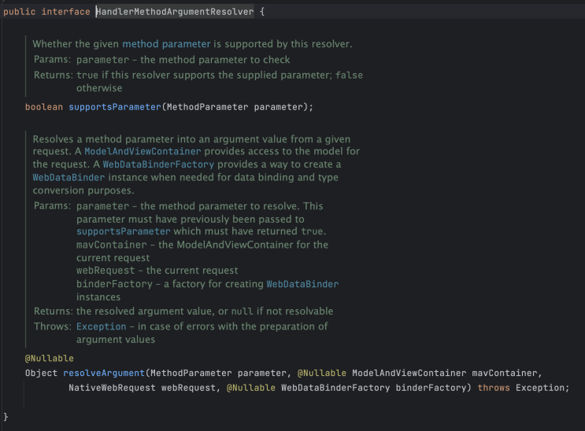Click the 'Object' return type
Viewport: 585px width, 431px height.
42,374
